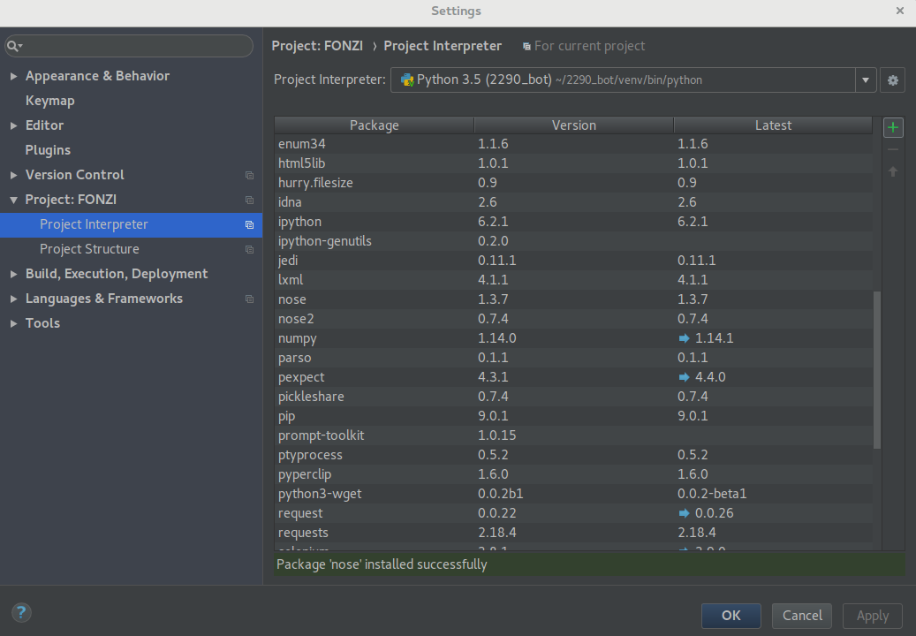The width and height of the screenshot is (916, 636).
Task: Click the Python 3.5 interpreter combo box
Action: [x=633, y=80]
